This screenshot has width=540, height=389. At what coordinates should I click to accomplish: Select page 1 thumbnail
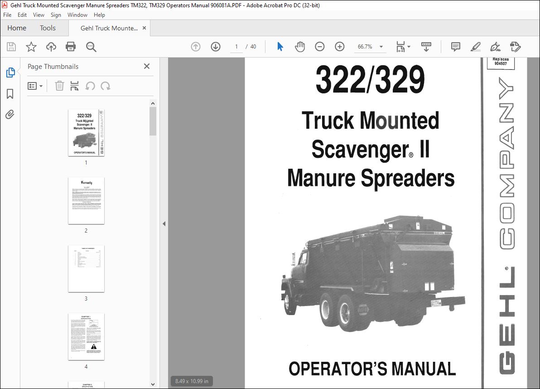point(86,133)
